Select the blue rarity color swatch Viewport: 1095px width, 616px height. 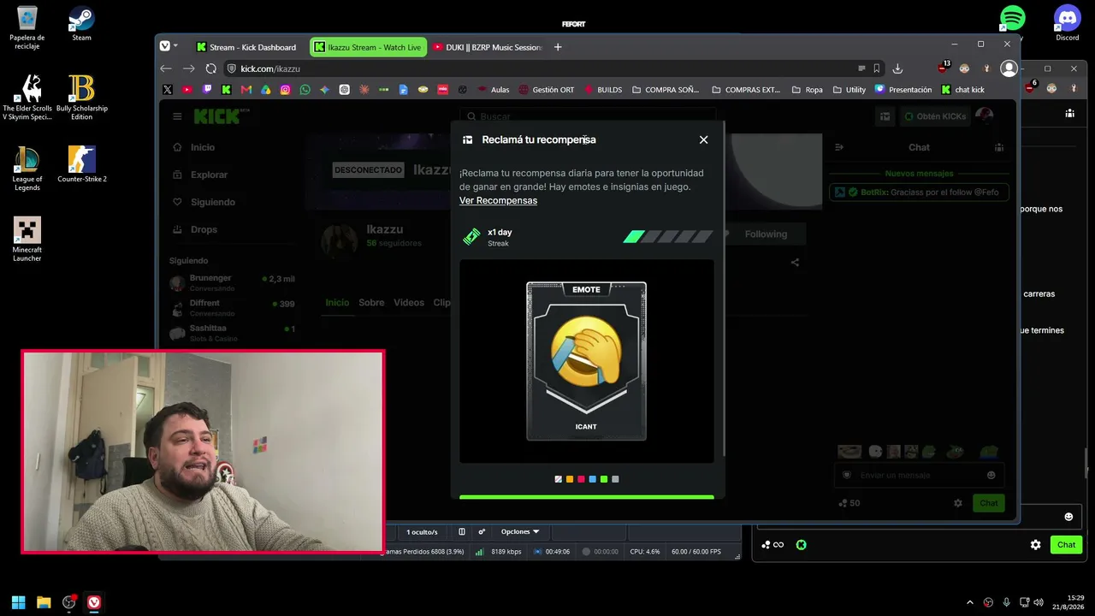pos(592,479)
